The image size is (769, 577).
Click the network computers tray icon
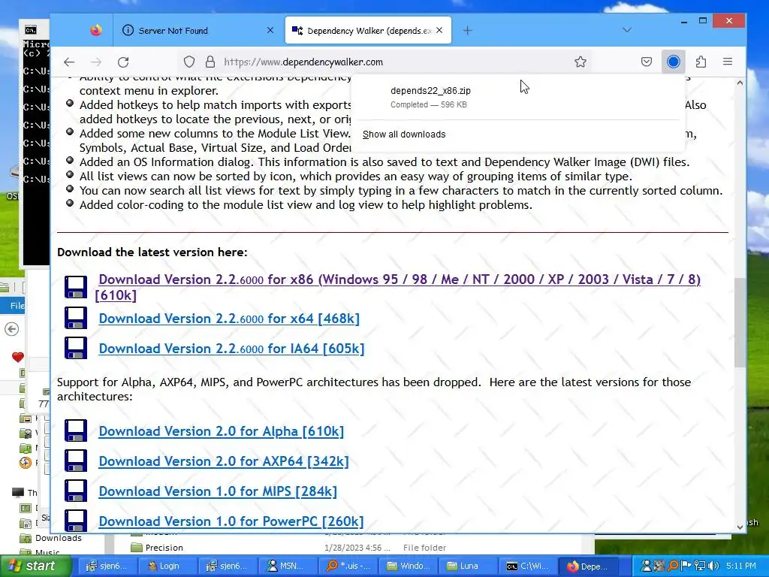click(x=700, y=566)
